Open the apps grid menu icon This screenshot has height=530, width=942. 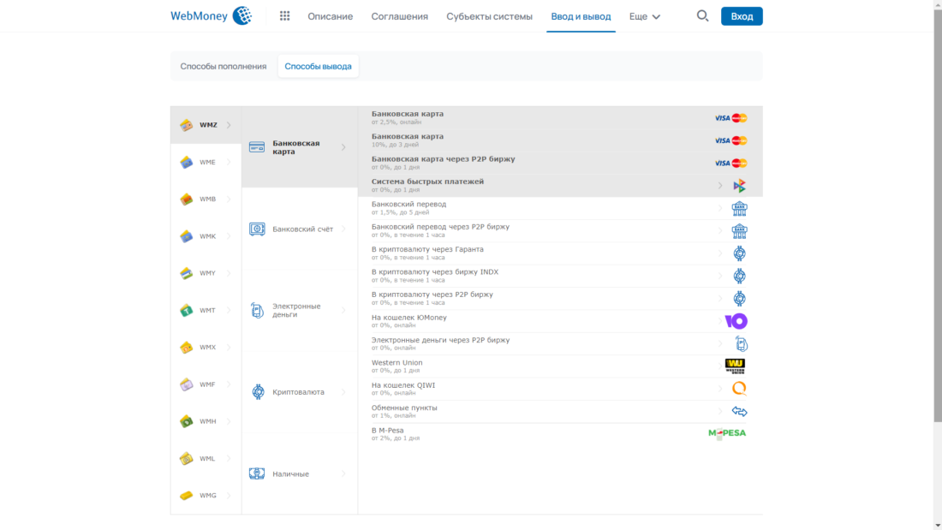pos(285,16)
